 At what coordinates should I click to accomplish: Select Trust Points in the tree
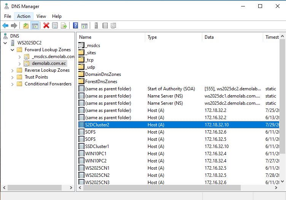click(36, 77)
